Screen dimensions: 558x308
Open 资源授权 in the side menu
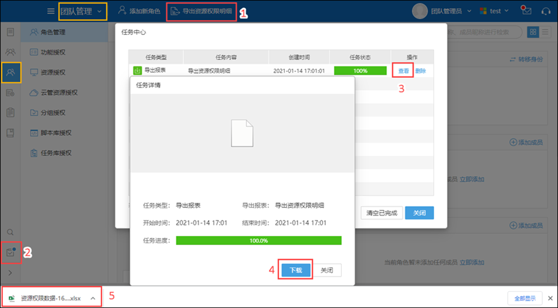point(53,72)
